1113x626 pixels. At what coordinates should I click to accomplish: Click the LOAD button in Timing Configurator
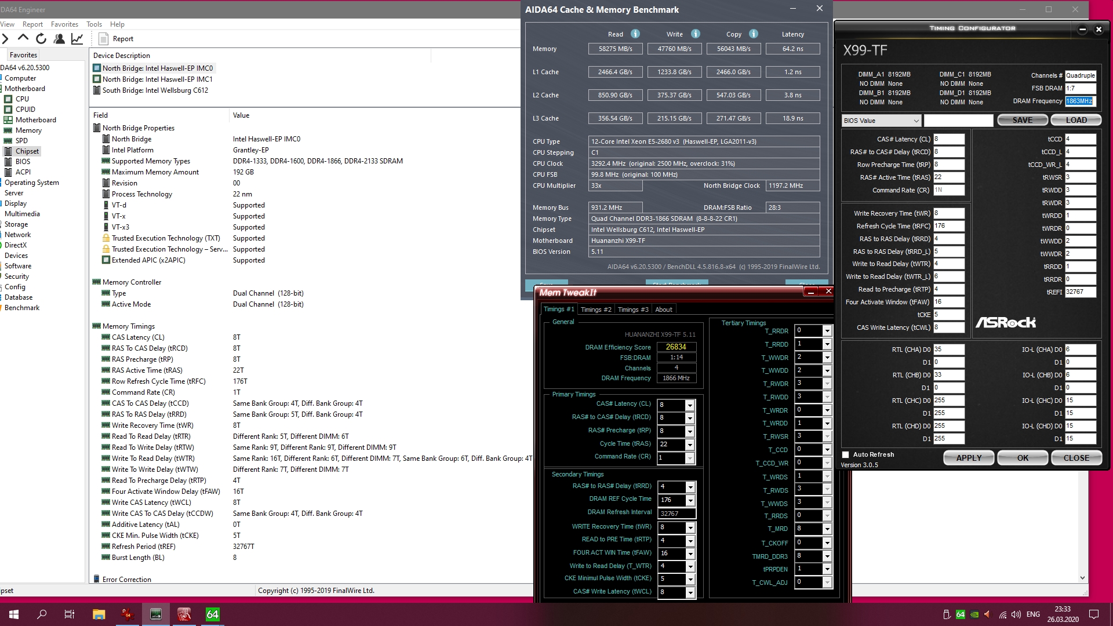[1076, 120]
